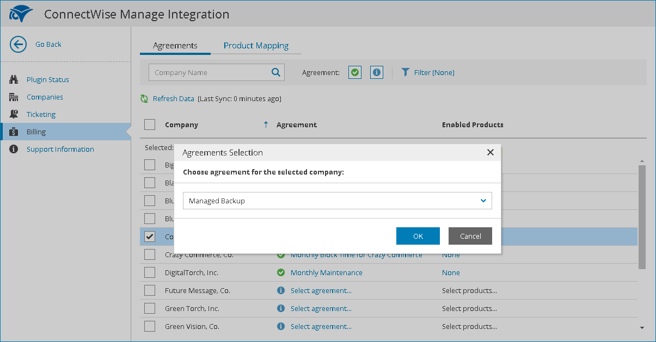Toggle the blue info agreement filter
This screenshot has height=342, width=656.
click(376, 72)
